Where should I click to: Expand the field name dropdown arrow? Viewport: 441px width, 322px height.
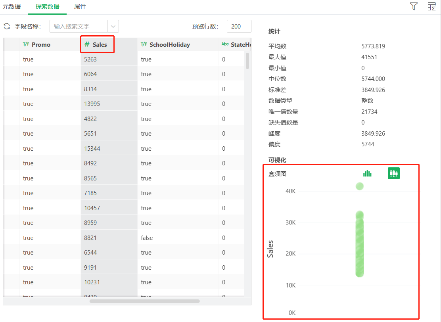(113, 27)
